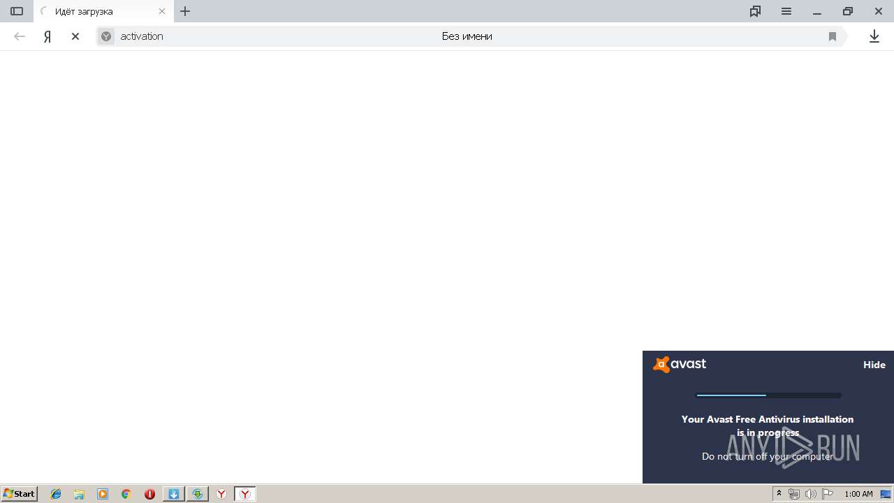Switch to the blue download arrow taskbar app
Screen dimensions: 894x503
pos(174,494)
